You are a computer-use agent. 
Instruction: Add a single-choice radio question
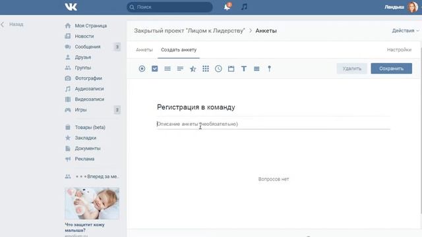pyautogui.click(x=142, y=68)
